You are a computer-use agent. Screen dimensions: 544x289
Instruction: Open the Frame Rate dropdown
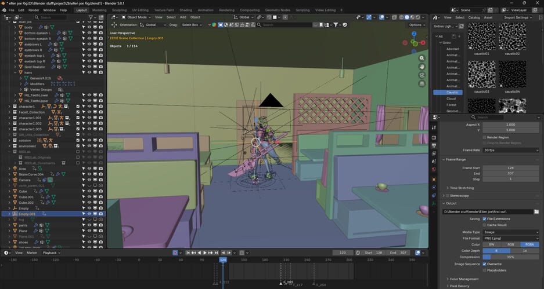[x=511, y=150]
